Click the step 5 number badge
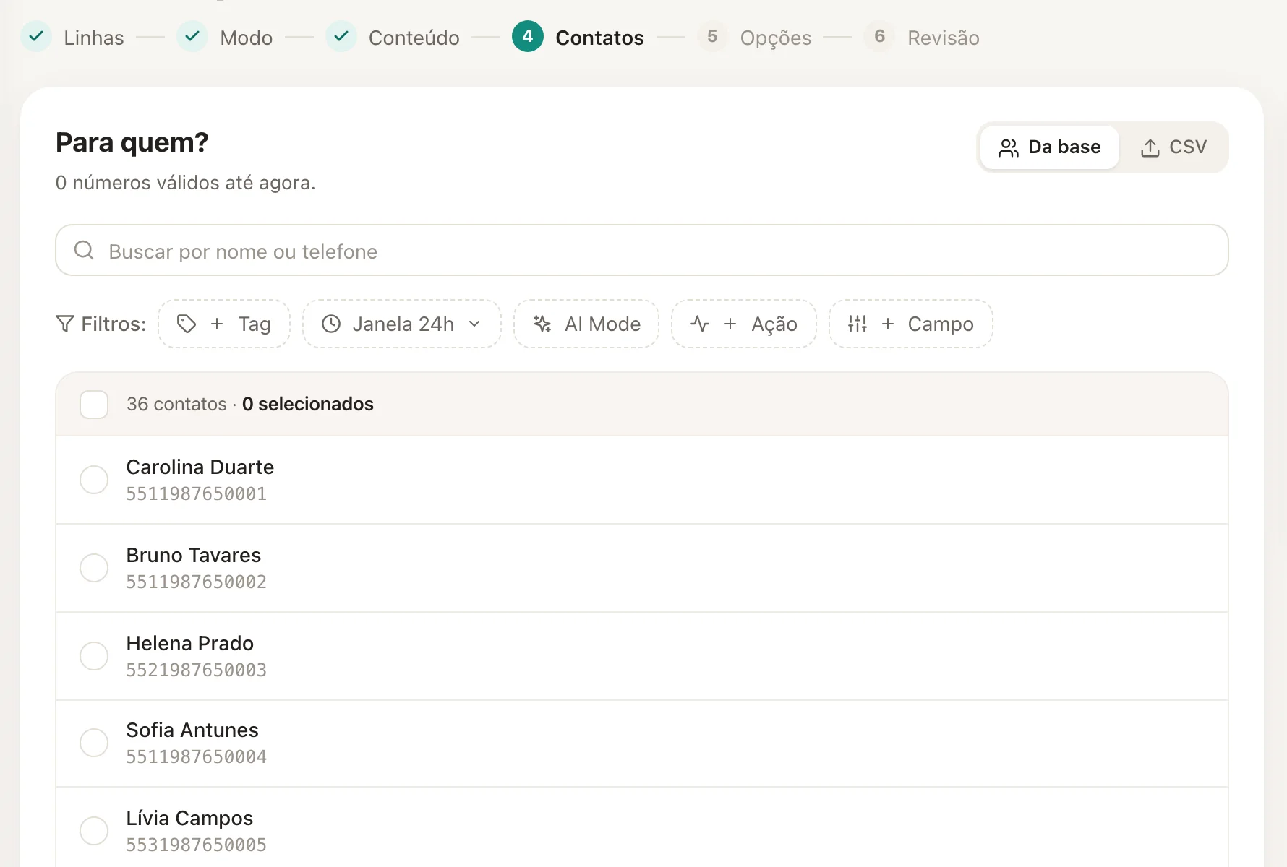The image size is (1287, 867). click(x=712, y=36)
